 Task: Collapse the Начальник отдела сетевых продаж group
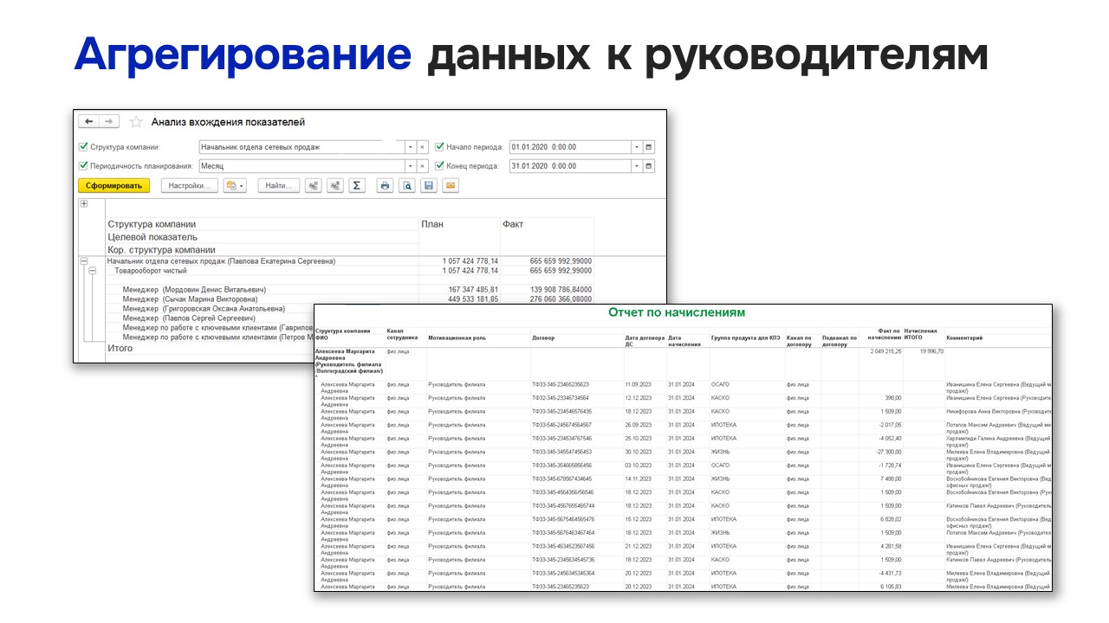84,260
